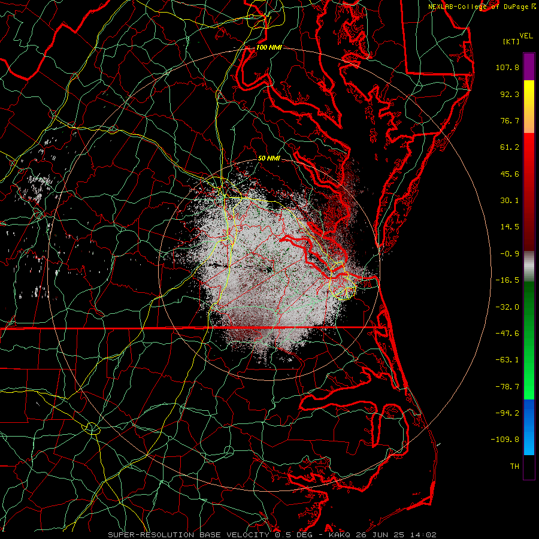Image resolution: width=539 pixels, height=539 pixels.
Task: Click the -32.0 legend value
Action: point(507,307)
